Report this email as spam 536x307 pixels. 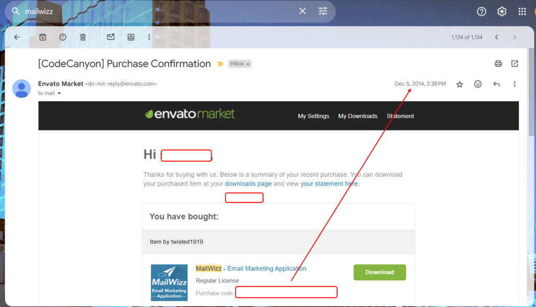[63, 37]
